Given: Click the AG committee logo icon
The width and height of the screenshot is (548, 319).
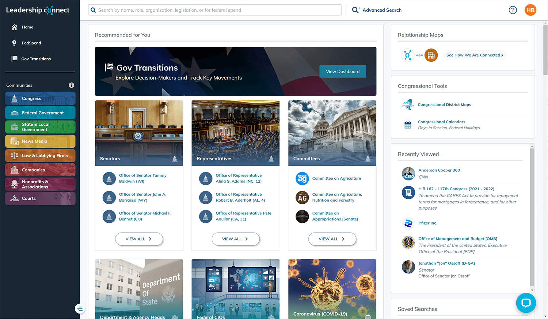Looking at the screenshot, I should pos(302,198).
